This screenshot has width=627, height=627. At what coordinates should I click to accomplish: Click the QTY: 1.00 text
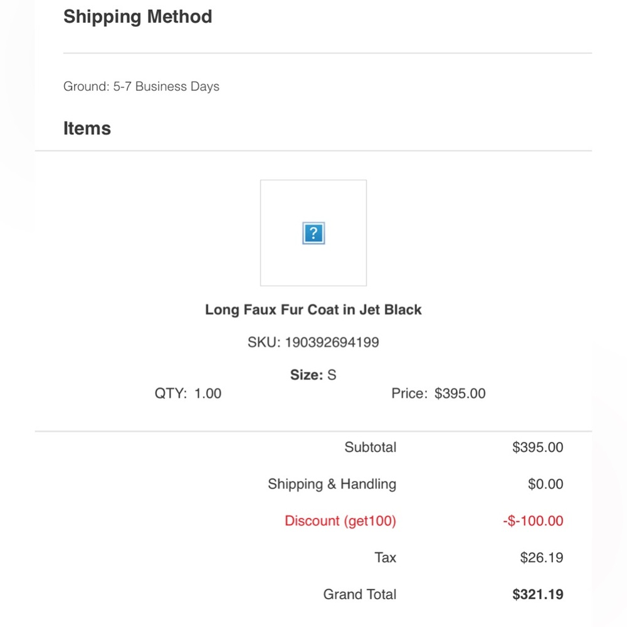(188, 394)
